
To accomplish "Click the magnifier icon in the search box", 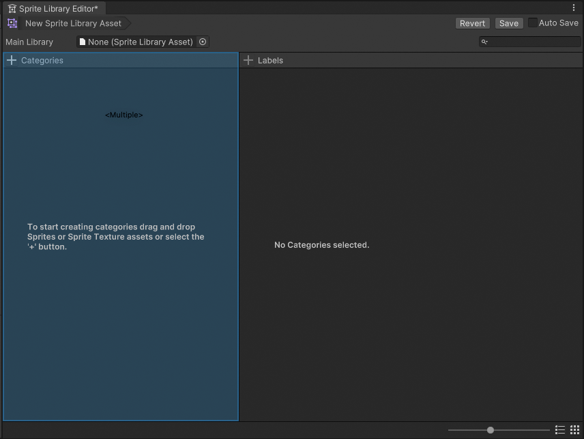I will (484, 42).
